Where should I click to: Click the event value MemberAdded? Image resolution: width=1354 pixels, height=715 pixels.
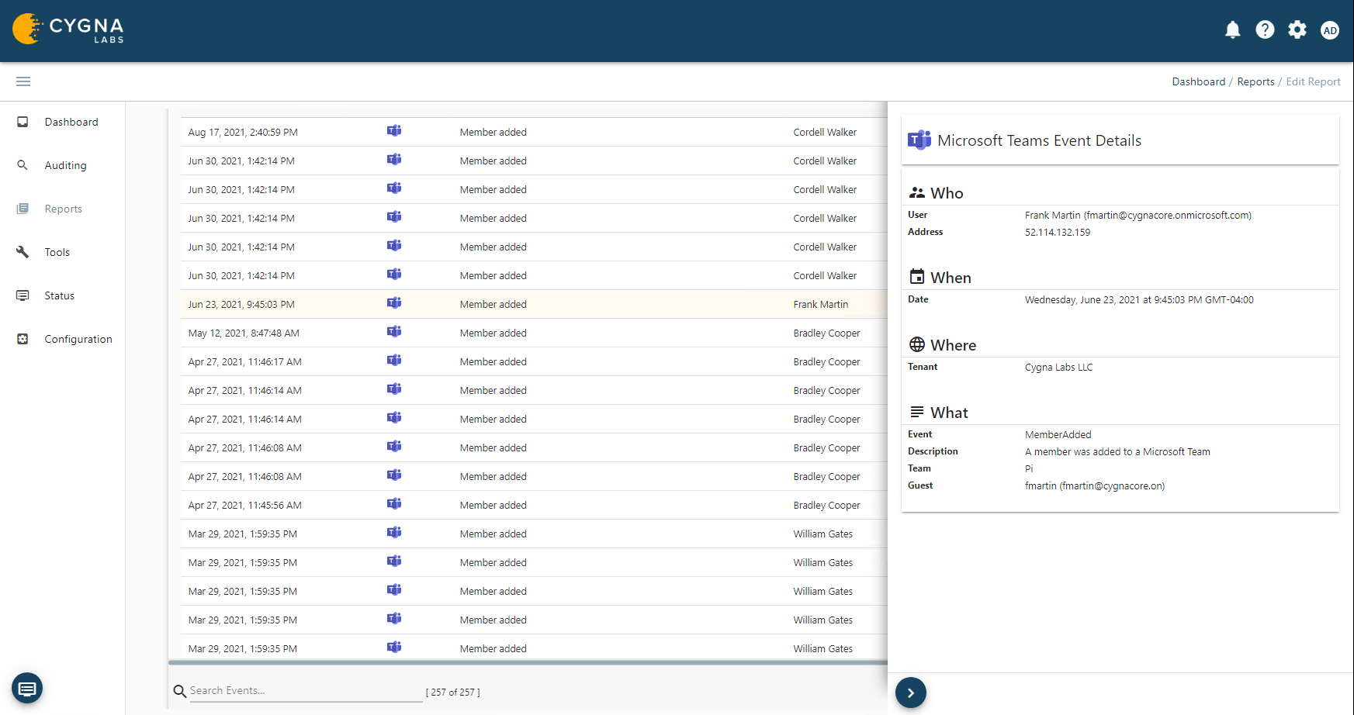click(1058, 434)
